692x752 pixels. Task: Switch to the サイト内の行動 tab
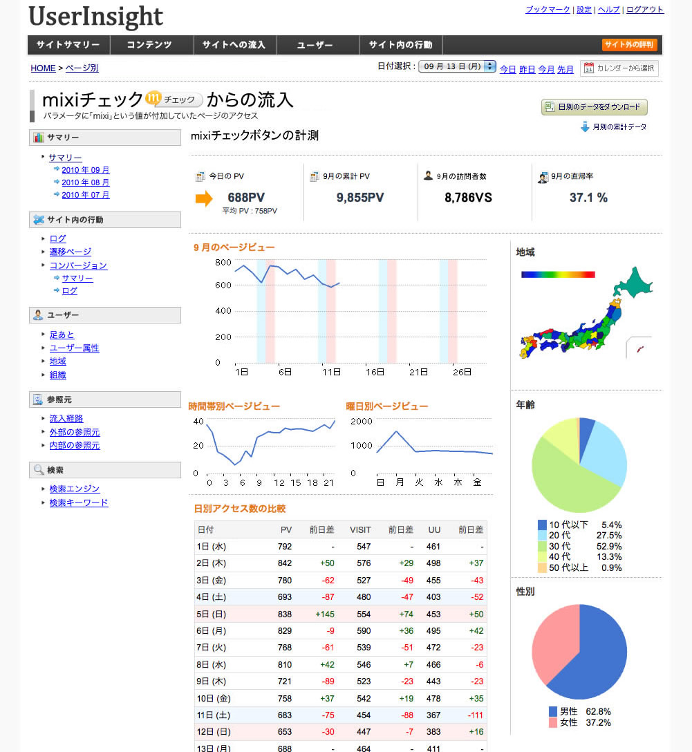401,45
